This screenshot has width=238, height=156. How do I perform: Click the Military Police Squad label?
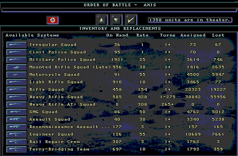click(x=62, y=60)
